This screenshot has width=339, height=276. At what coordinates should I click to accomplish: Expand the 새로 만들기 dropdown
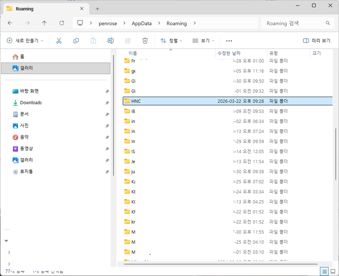click(25, 41)
